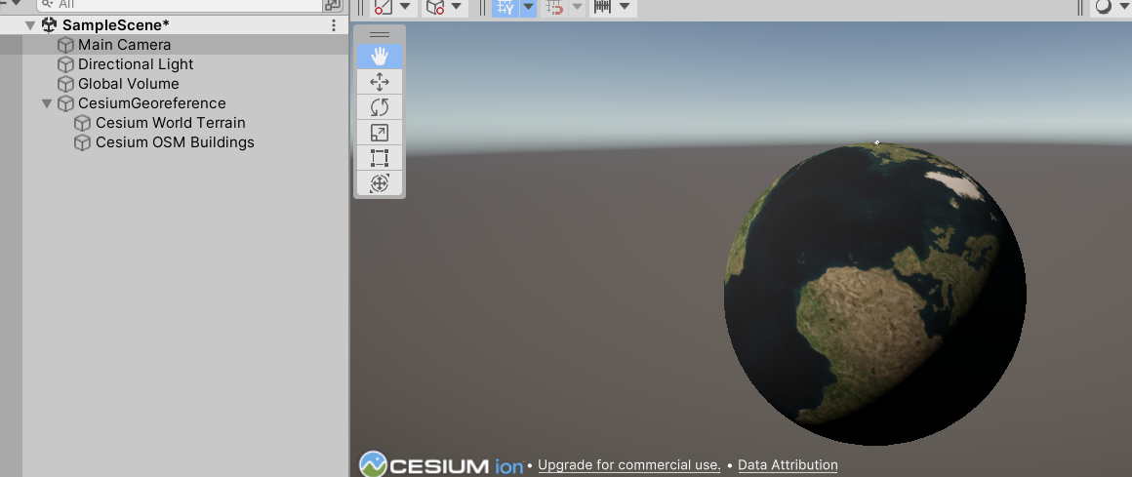
Task: Select CesiumGeoreference object
Action: 151,103
